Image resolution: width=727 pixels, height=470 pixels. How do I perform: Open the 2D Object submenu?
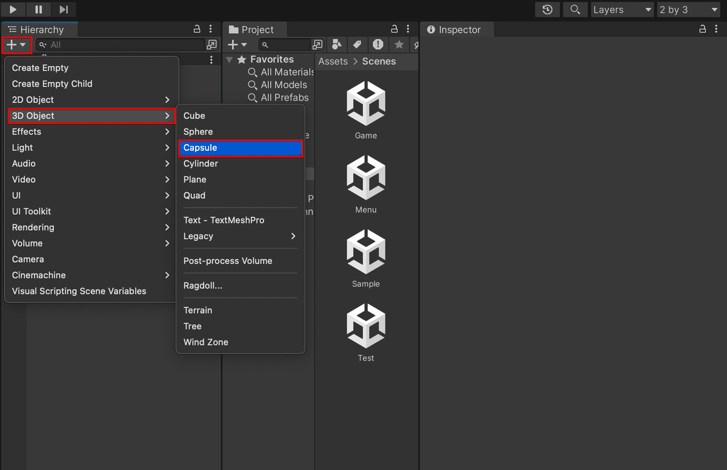click(x=91, y=99)
